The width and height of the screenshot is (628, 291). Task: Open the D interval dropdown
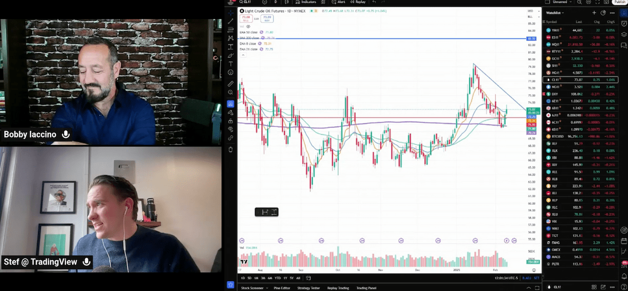point(276,2)
